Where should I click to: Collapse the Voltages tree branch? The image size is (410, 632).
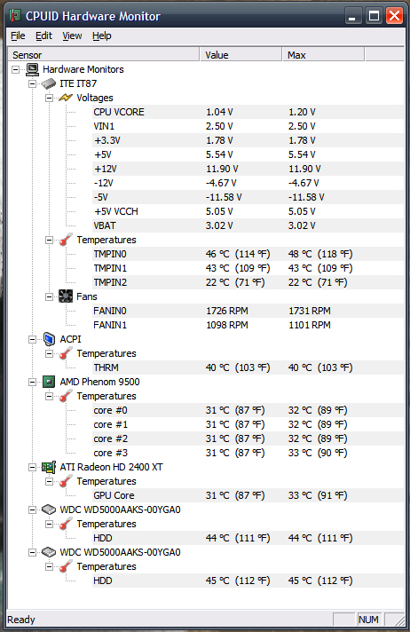click(49, 98)
